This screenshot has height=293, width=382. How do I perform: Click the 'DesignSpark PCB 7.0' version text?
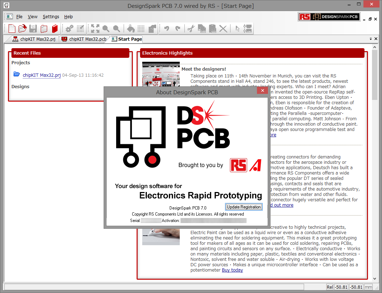pos(188,208)
